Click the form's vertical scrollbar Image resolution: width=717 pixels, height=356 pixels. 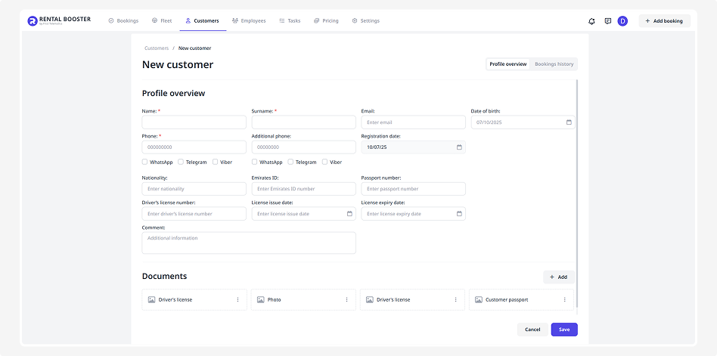(577, 189)
